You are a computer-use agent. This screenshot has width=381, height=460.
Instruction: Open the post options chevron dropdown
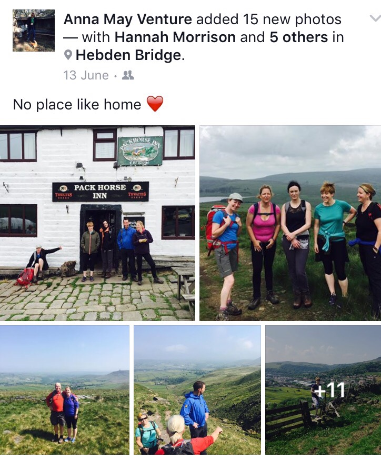(x=375, y=18)
